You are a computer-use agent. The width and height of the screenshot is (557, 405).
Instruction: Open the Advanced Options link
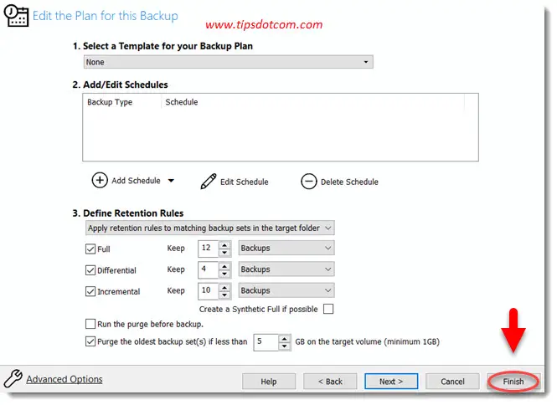(x=64, y=379)
